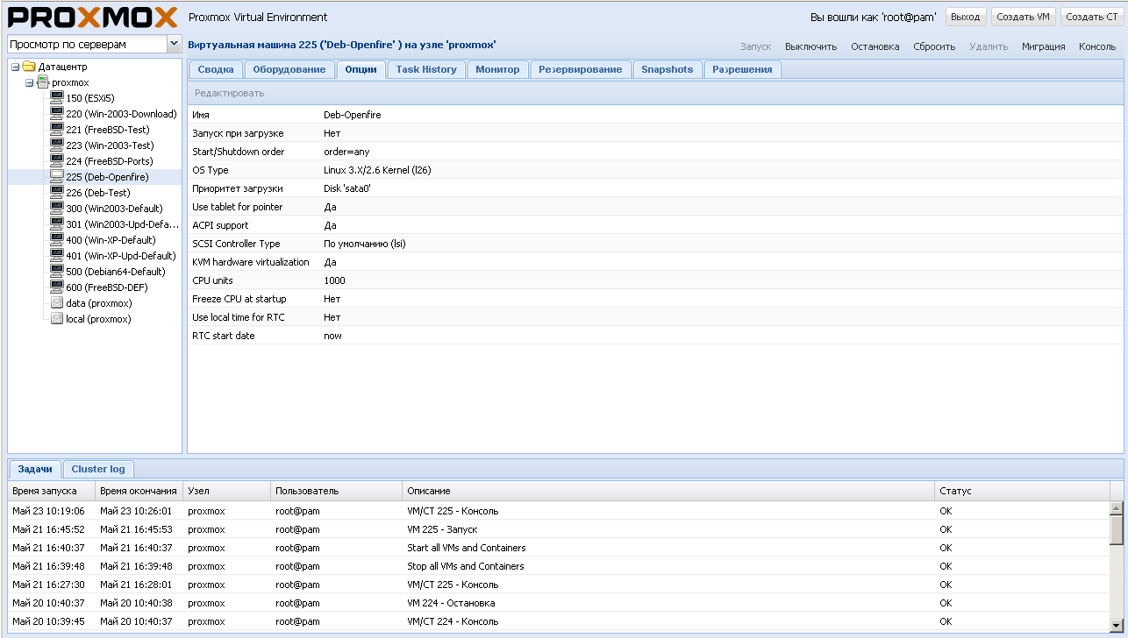Select the CPU units row
The image size is (1128, 638).
655,280
